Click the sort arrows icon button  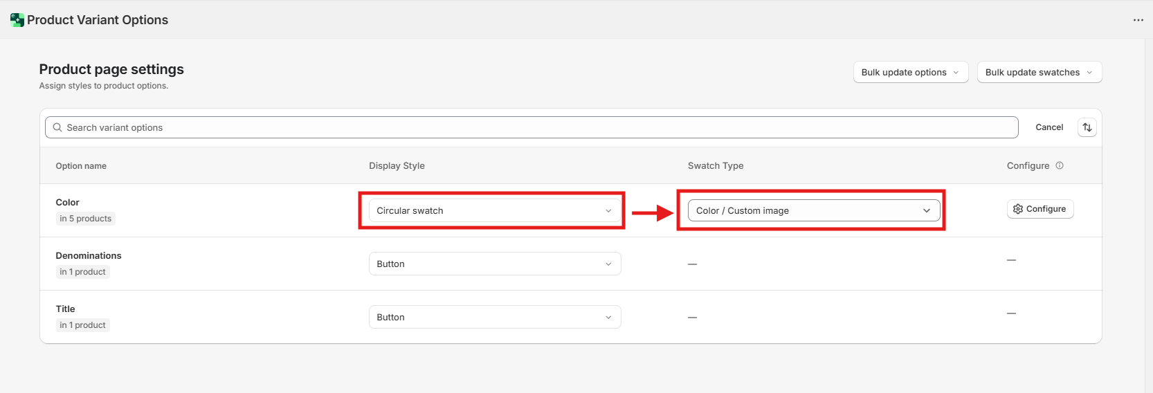click(x=1087, y=127)
